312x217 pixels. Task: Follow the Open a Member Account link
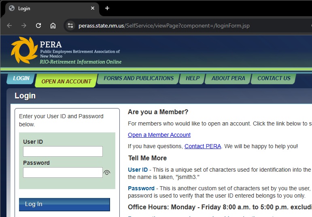click(x=159, y=135)
